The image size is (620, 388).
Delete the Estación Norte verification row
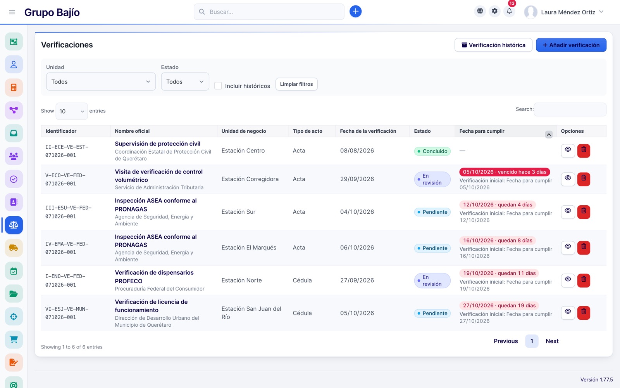click(x=584, y=280)
